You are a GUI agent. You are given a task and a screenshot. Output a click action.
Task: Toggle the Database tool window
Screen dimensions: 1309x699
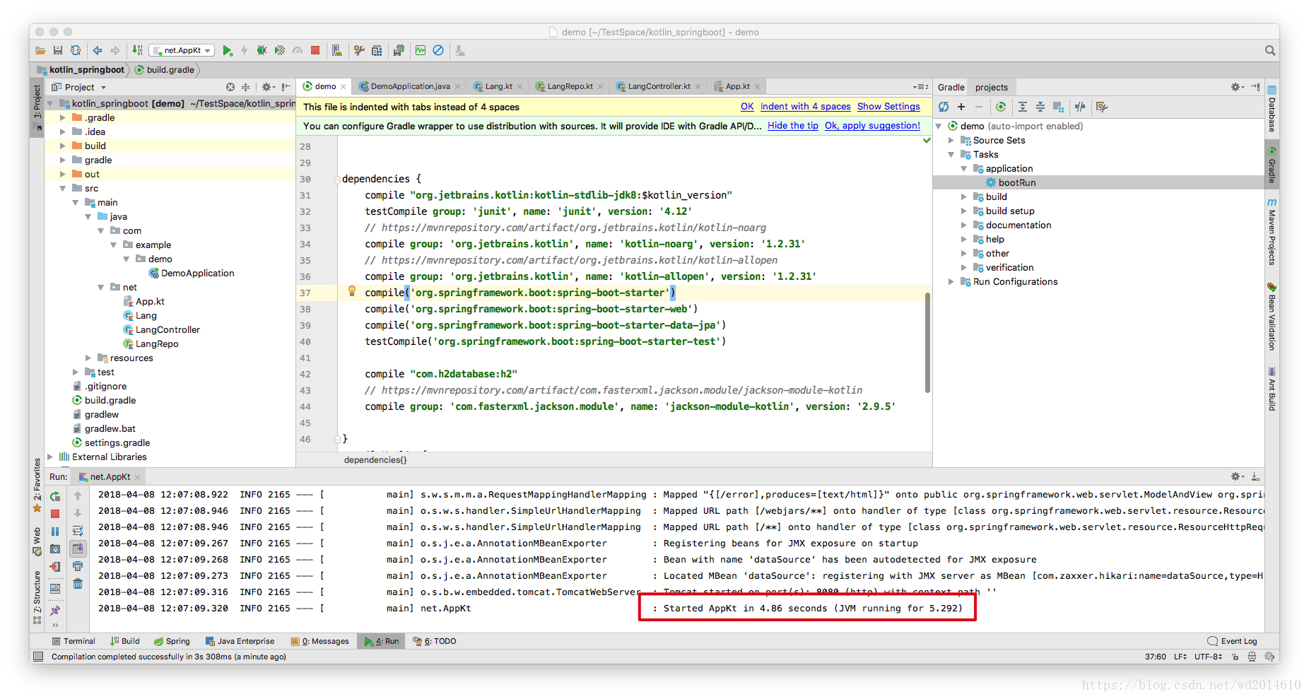[1272, 109]
